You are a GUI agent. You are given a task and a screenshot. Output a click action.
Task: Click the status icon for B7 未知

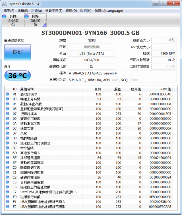pos(7,133)
